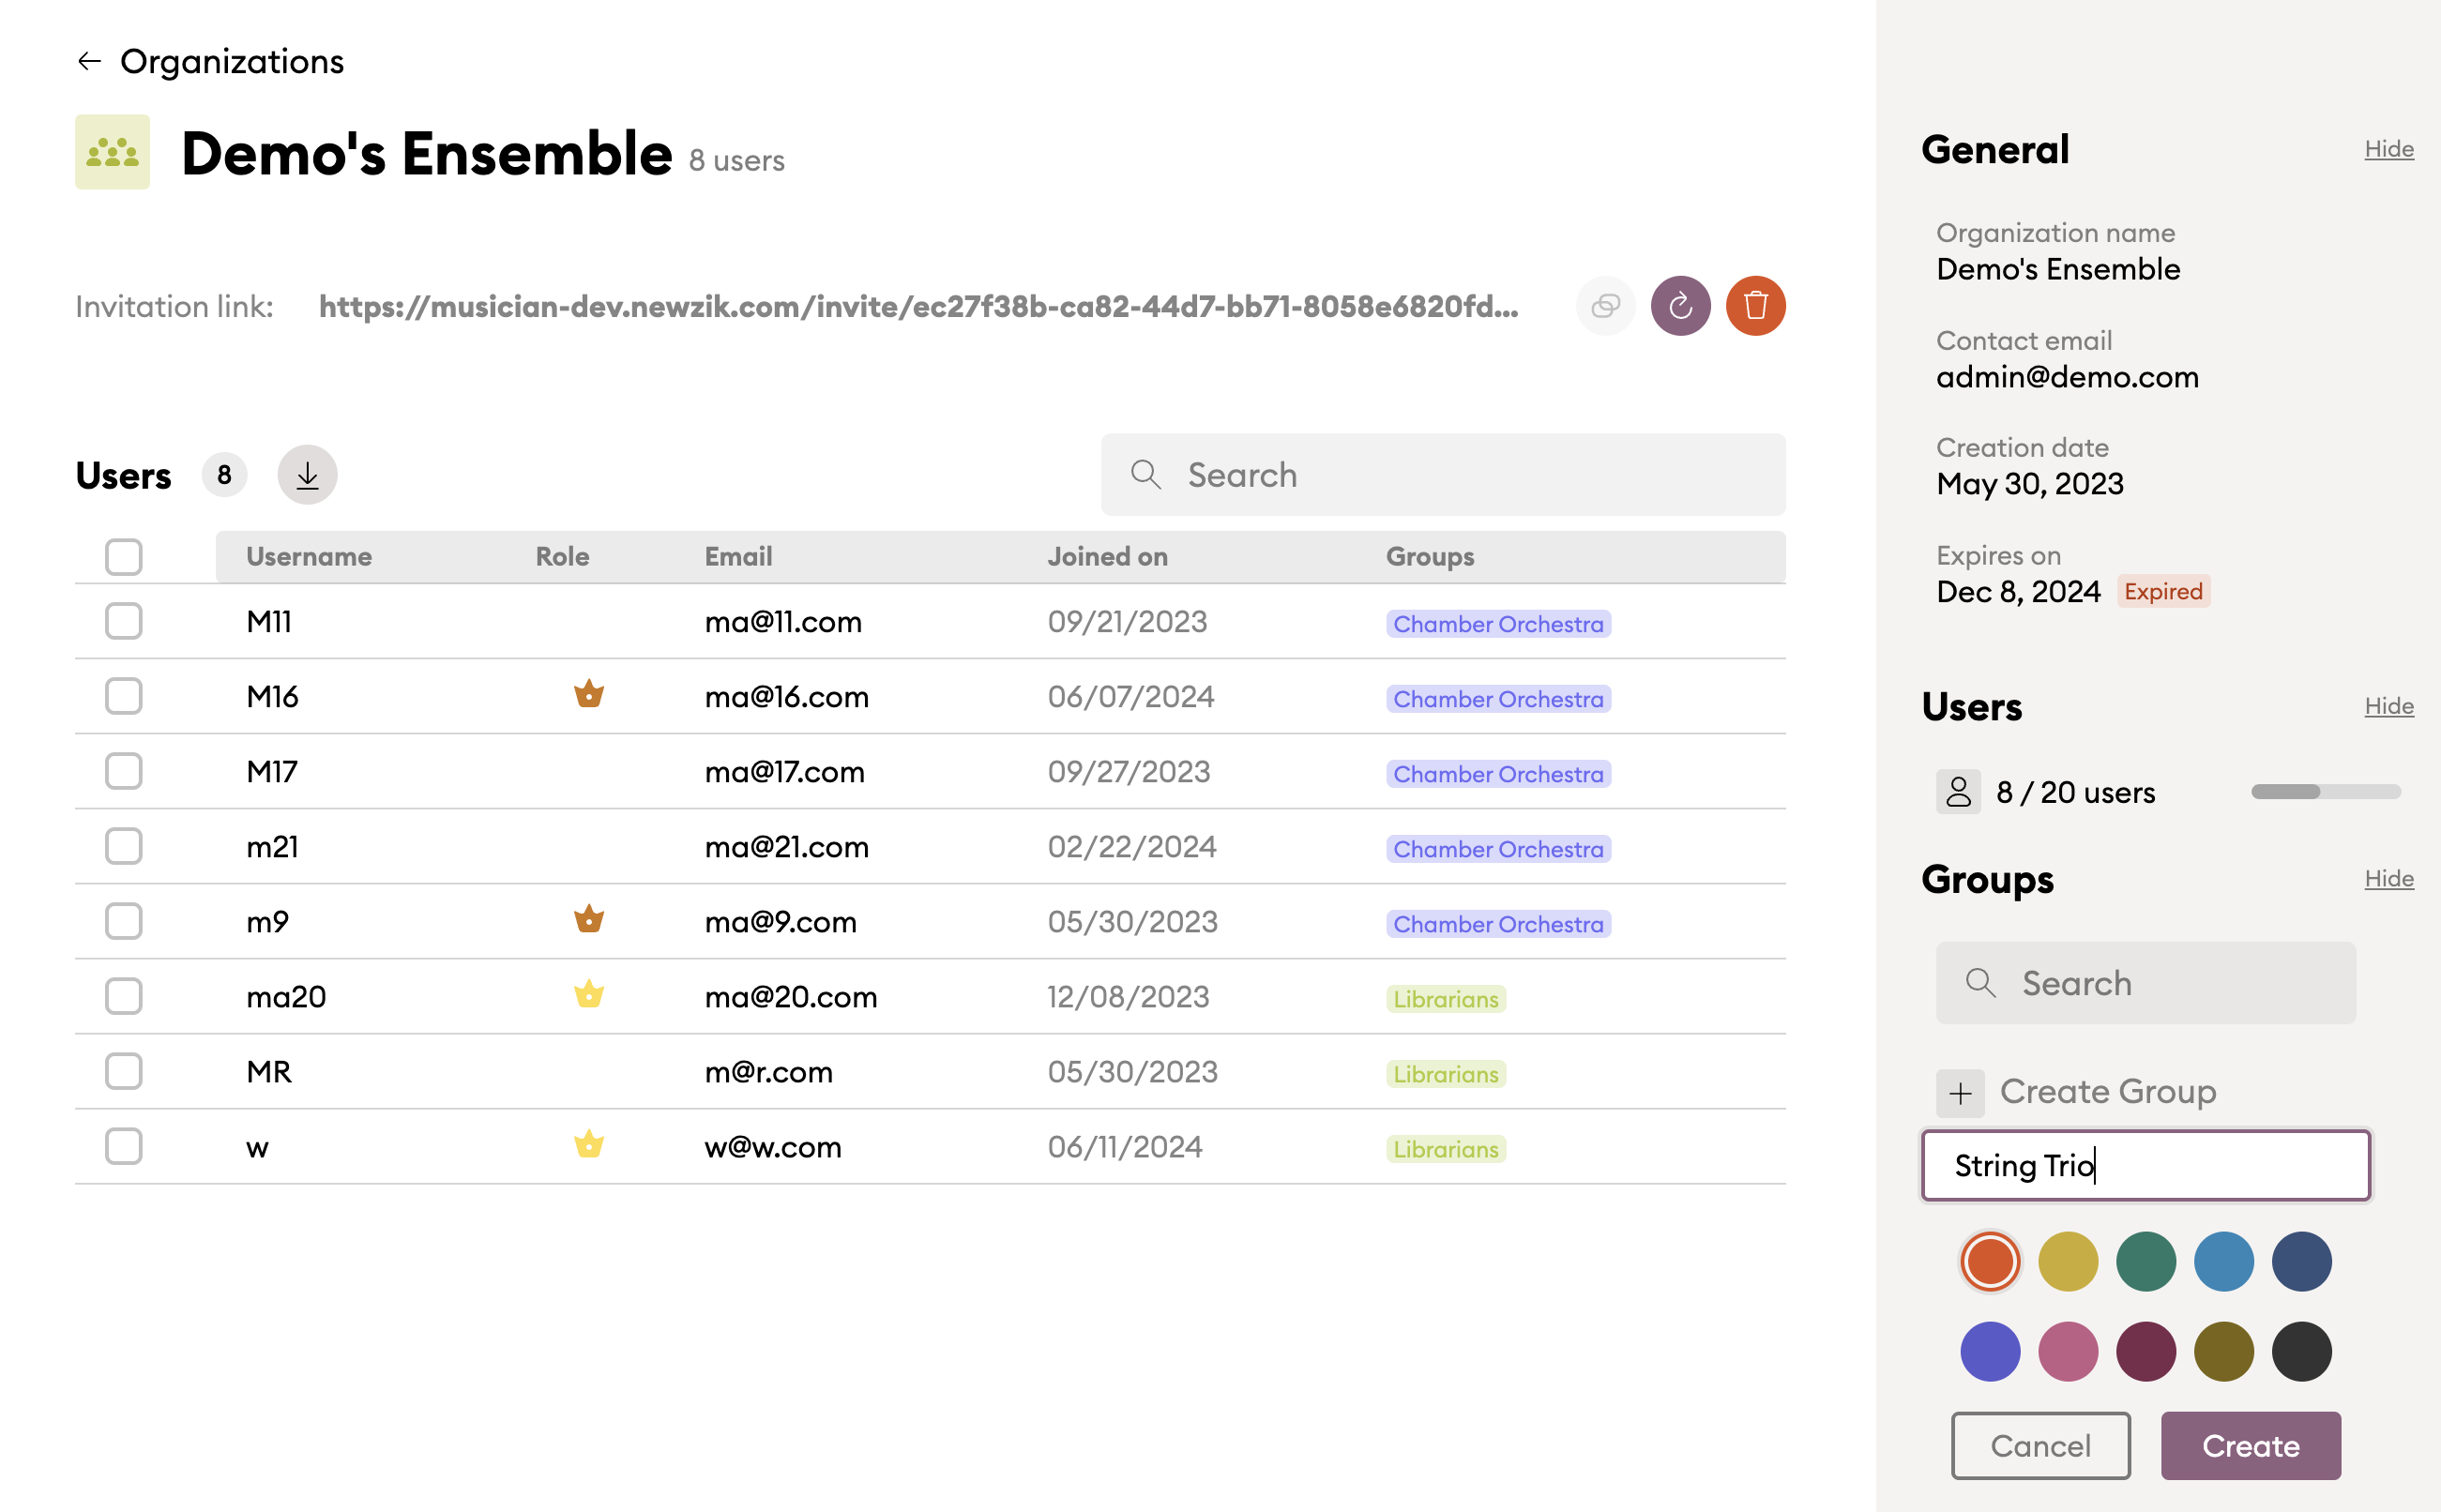The image size is (2441, 1512).
Task: Collapse the Users section in sidebar
Action: (2388, 706)
